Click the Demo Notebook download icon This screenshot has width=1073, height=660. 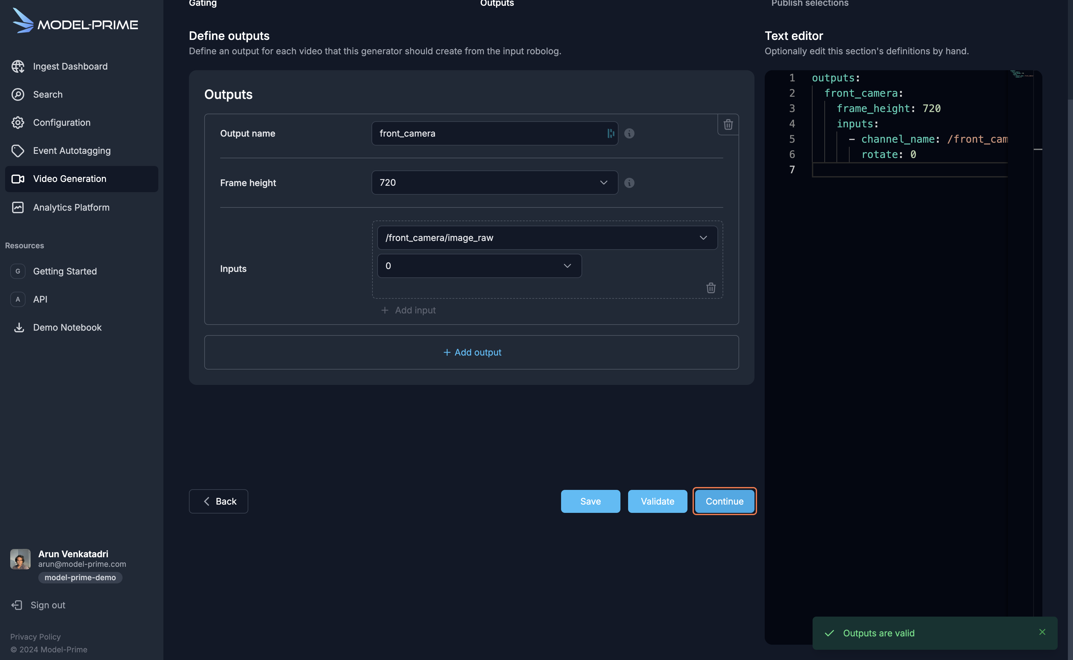(19, 327)
